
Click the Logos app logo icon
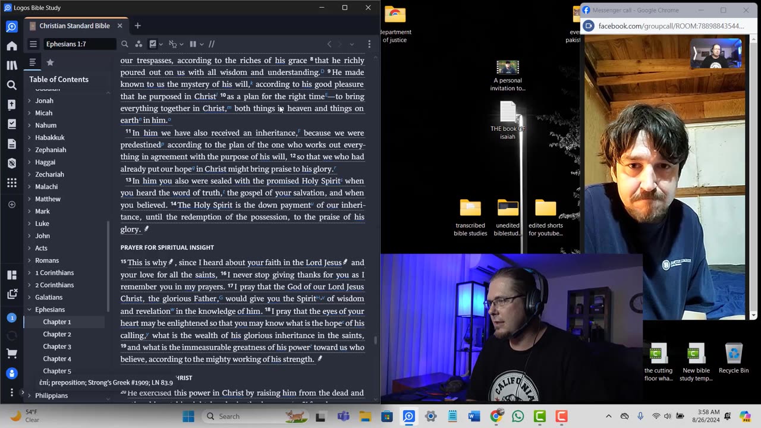pos(12,26)
